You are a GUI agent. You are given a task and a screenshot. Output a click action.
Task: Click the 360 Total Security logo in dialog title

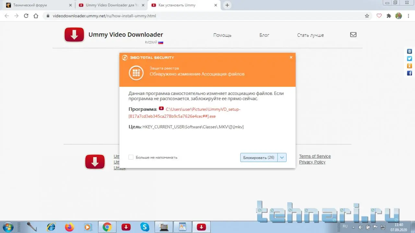point(125,58)
